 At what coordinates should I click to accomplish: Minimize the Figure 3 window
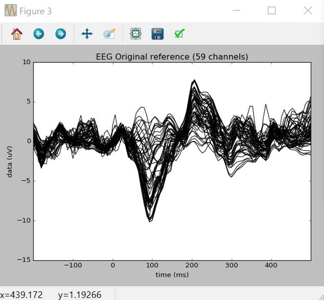[x=236, y=11]
